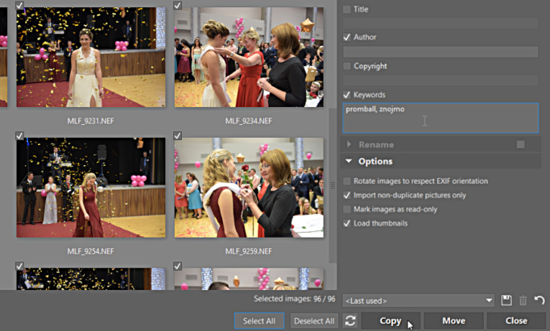The width and height of the screenshot is (550, 331).
Task: Click the Close button
Action: tap(516, 321)
